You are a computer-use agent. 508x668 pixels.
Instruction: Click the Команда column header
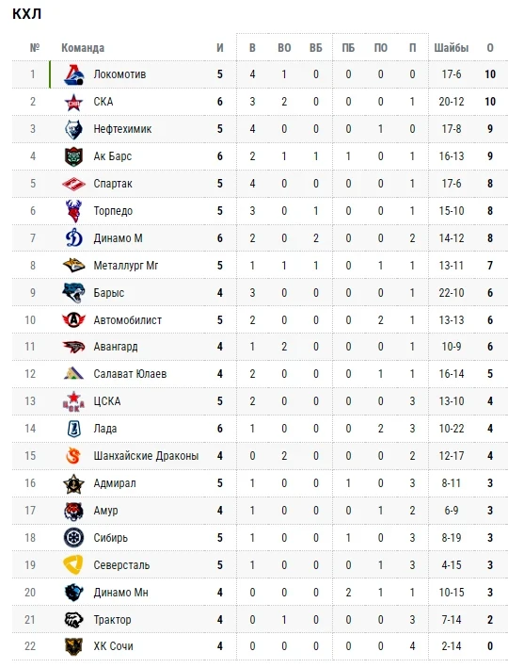[x=83, y=48]
